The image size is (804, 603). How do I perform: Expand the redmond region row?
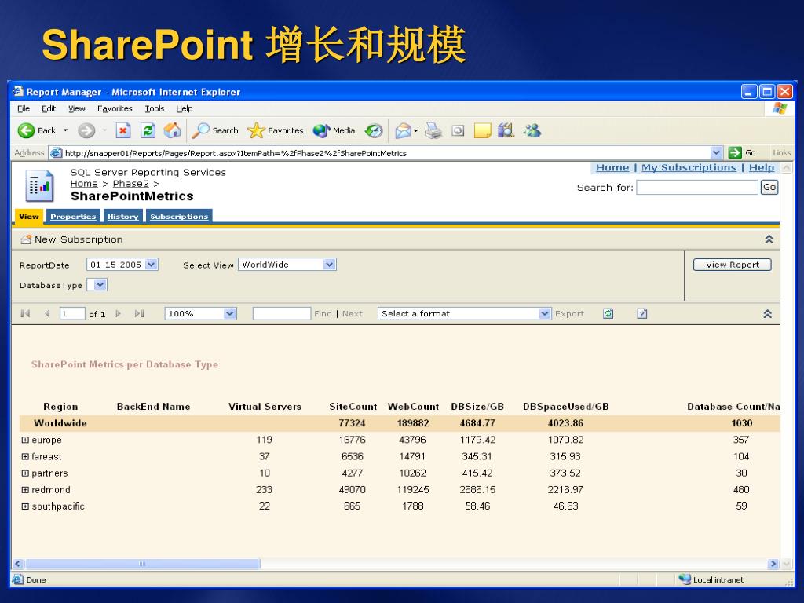(25, 490)
